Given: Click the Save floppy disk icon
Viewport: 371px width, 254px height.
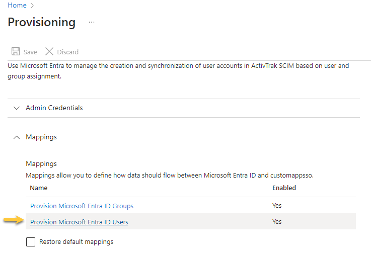Looking at the screenshot, I should (16, 51).
